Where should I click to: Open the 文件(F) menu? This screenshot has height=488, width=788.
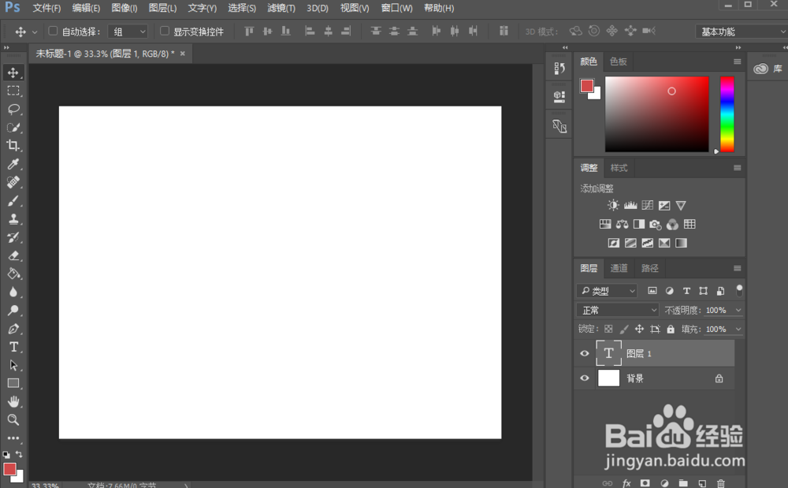pyautogui.click(x=46, y=8)
